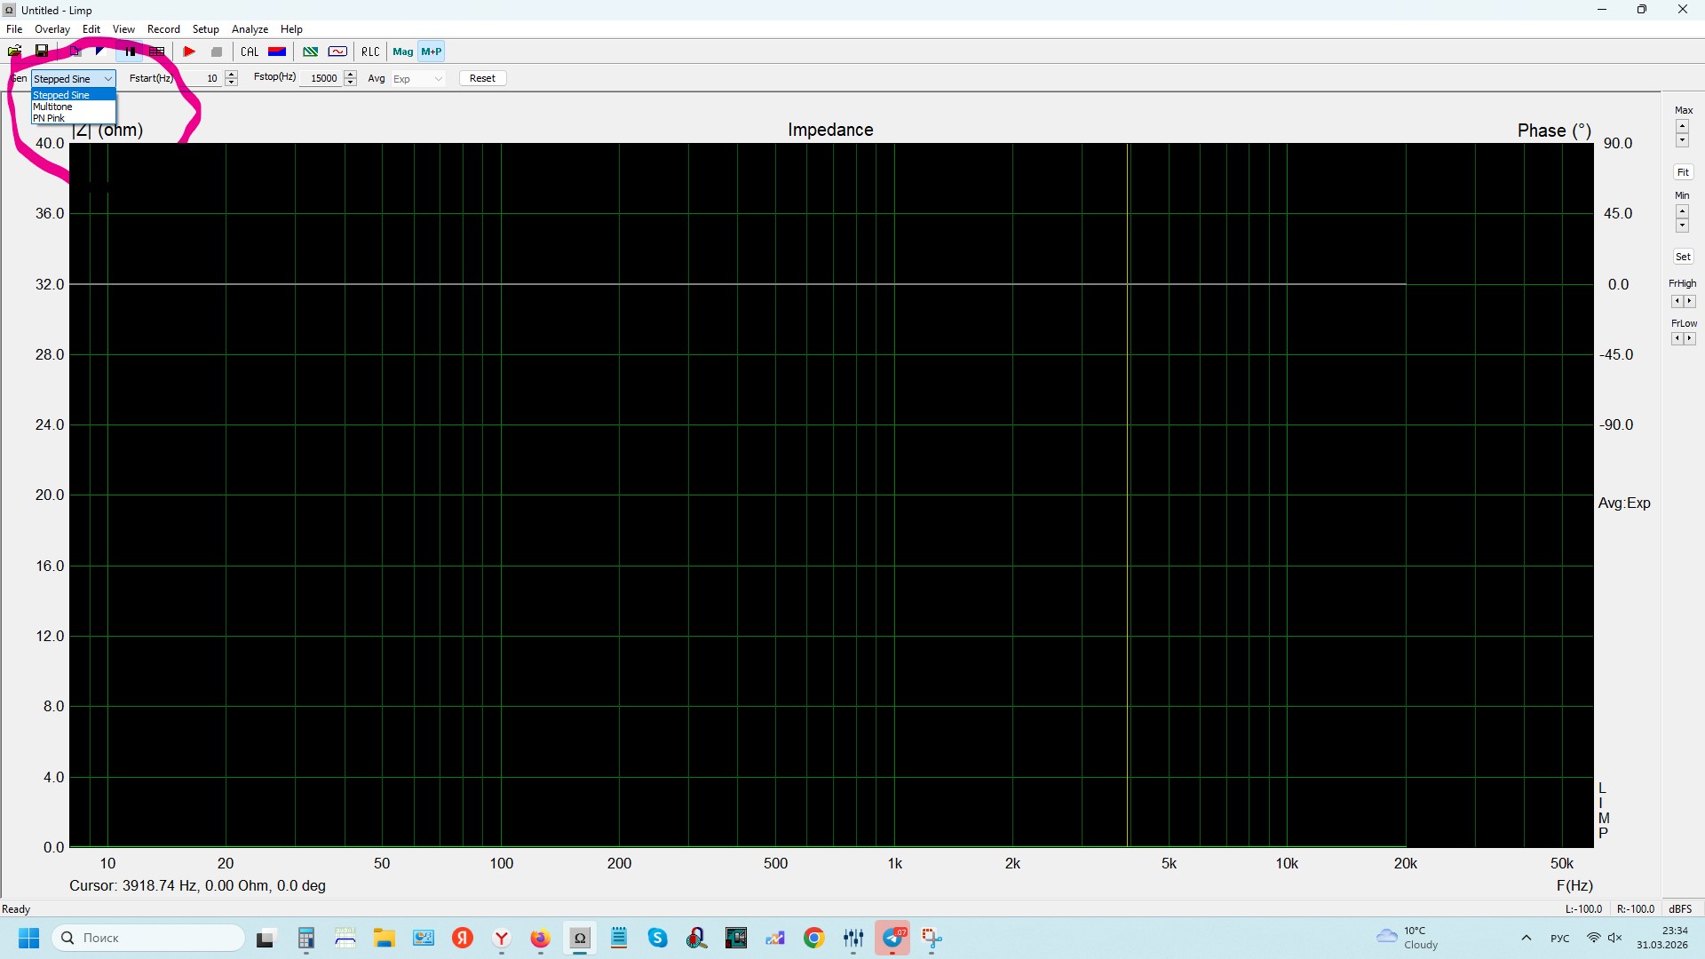Click the red-blue color setup icon
Viewport: 1705px width, 959px height.
277,52
